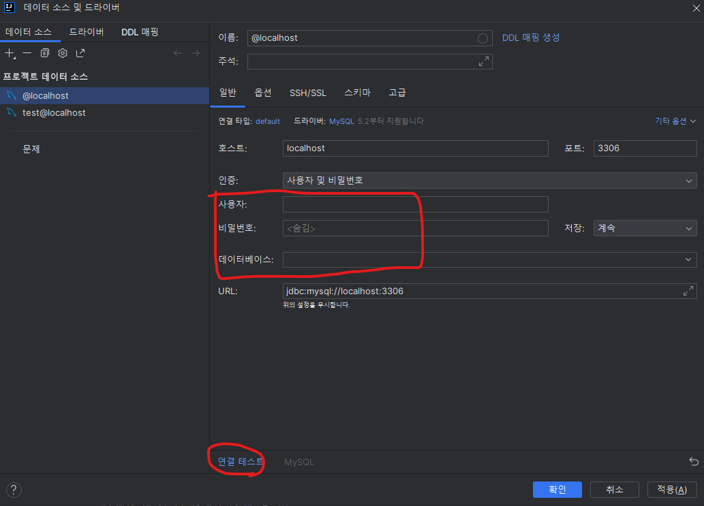Click the greyed MySQL label at bottom
The width and height of the screenshot is (704, 506).
pyautogui.click(x=299, y=462)
